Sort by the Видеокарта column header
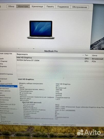The image size is (104, 139). (22, 54)
